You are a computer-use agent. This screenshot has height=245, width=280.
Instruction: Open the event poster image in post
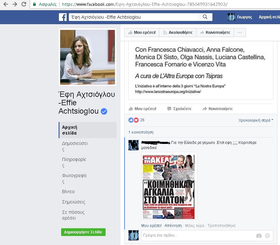click(201, 71)
